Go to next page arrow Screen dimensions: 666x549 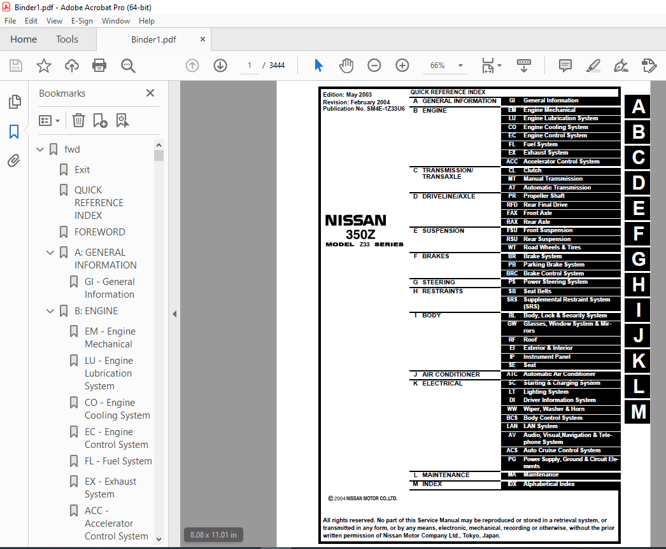click(220, 66)
